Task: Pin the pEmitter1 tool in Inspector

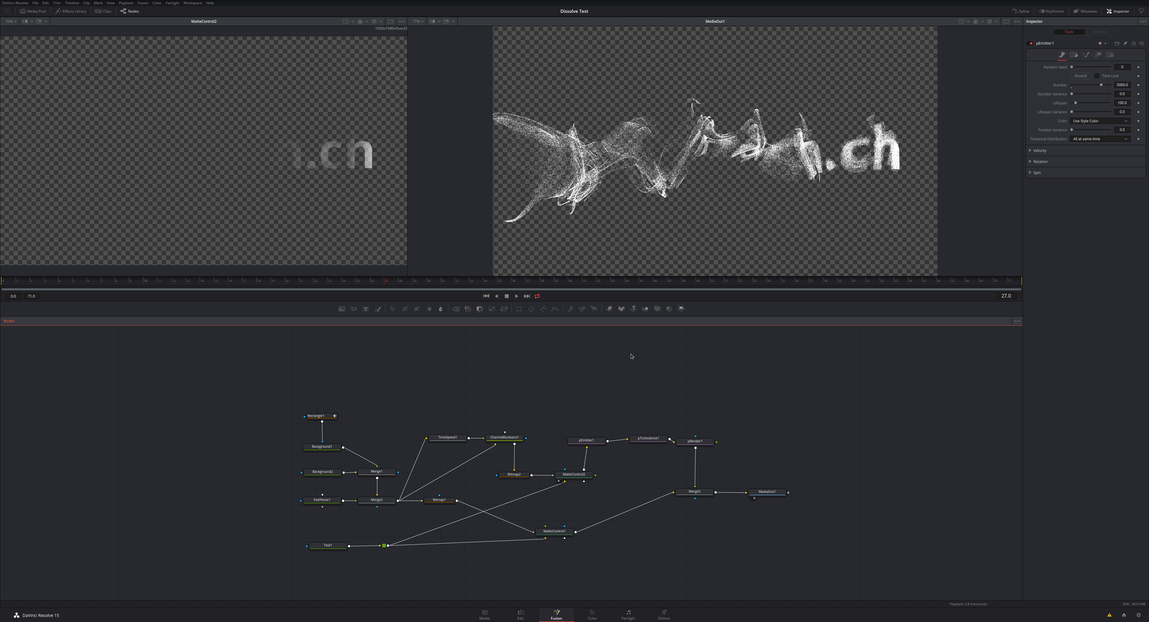Action: [1125, 43]
